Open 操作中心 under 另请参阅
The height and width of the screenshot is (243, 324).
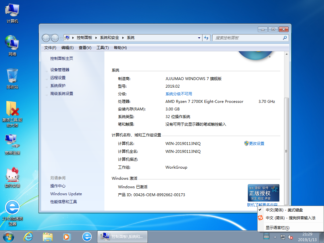tap(58, 186)
